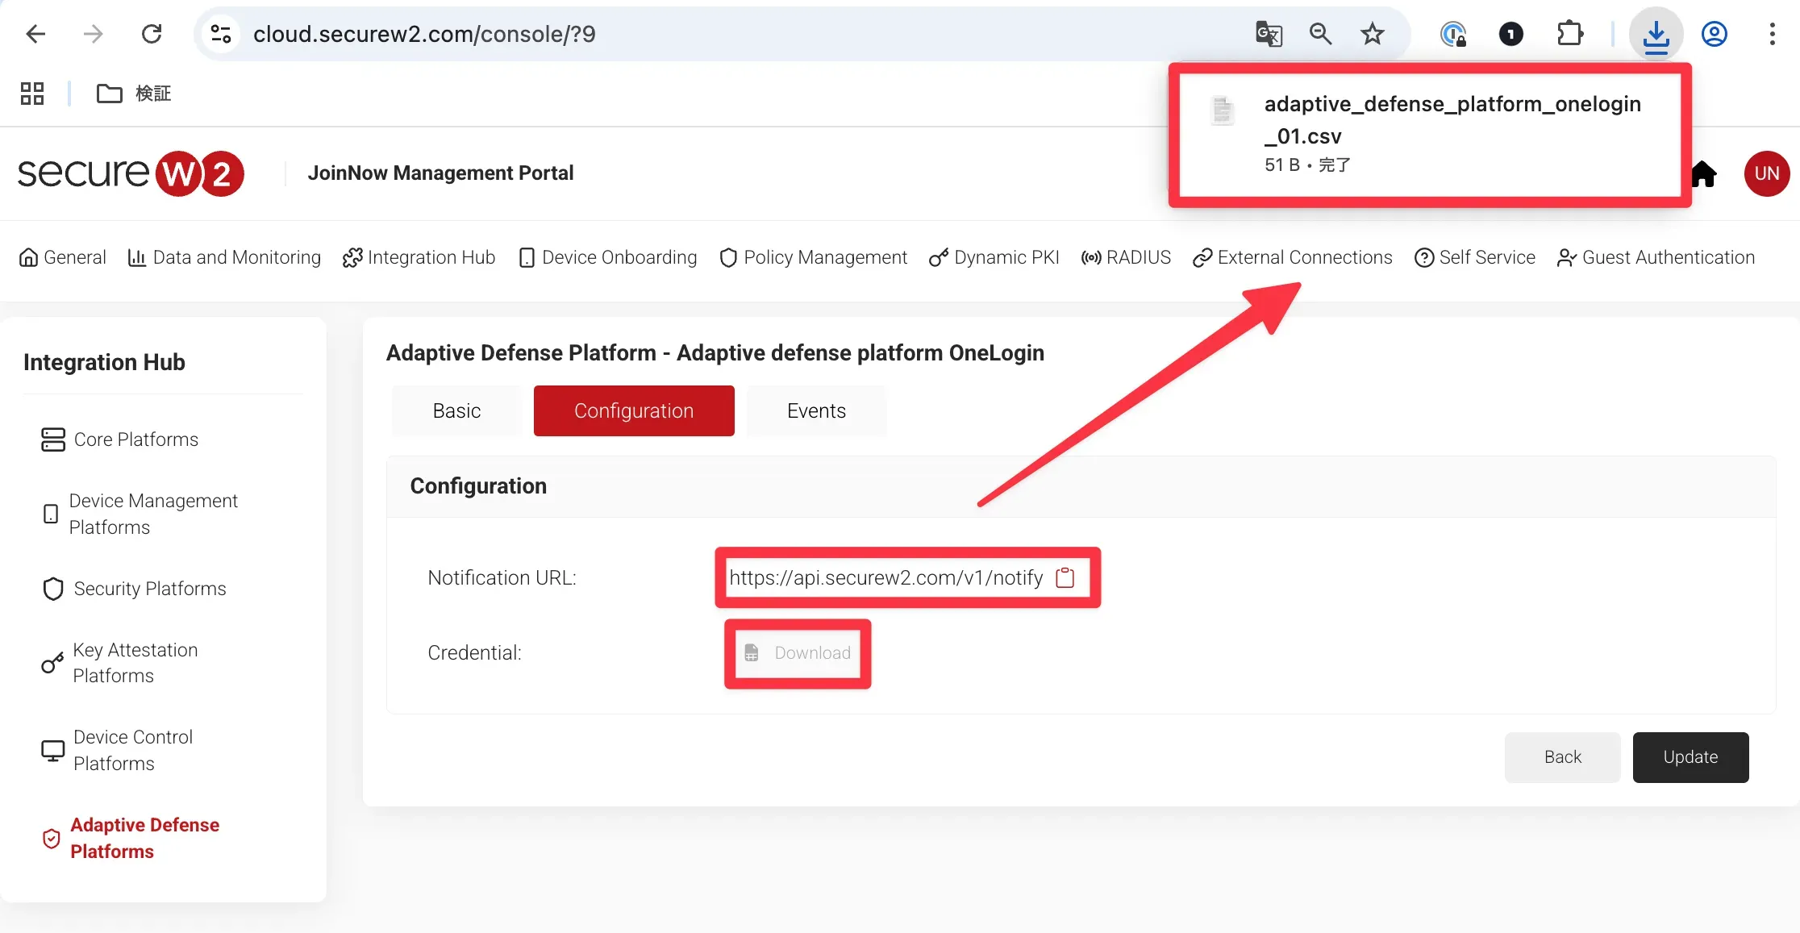Copy the Notification URL with clipboard icon
Screen dimensions: 1800x933
[1065, 577]
